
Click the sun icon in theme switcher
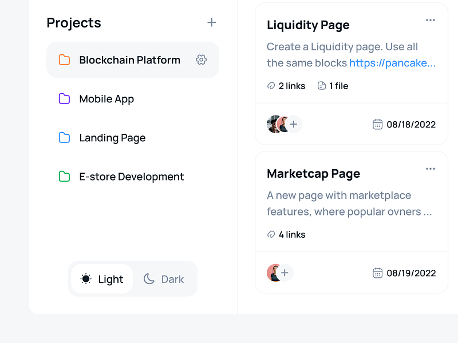[86, 278]
